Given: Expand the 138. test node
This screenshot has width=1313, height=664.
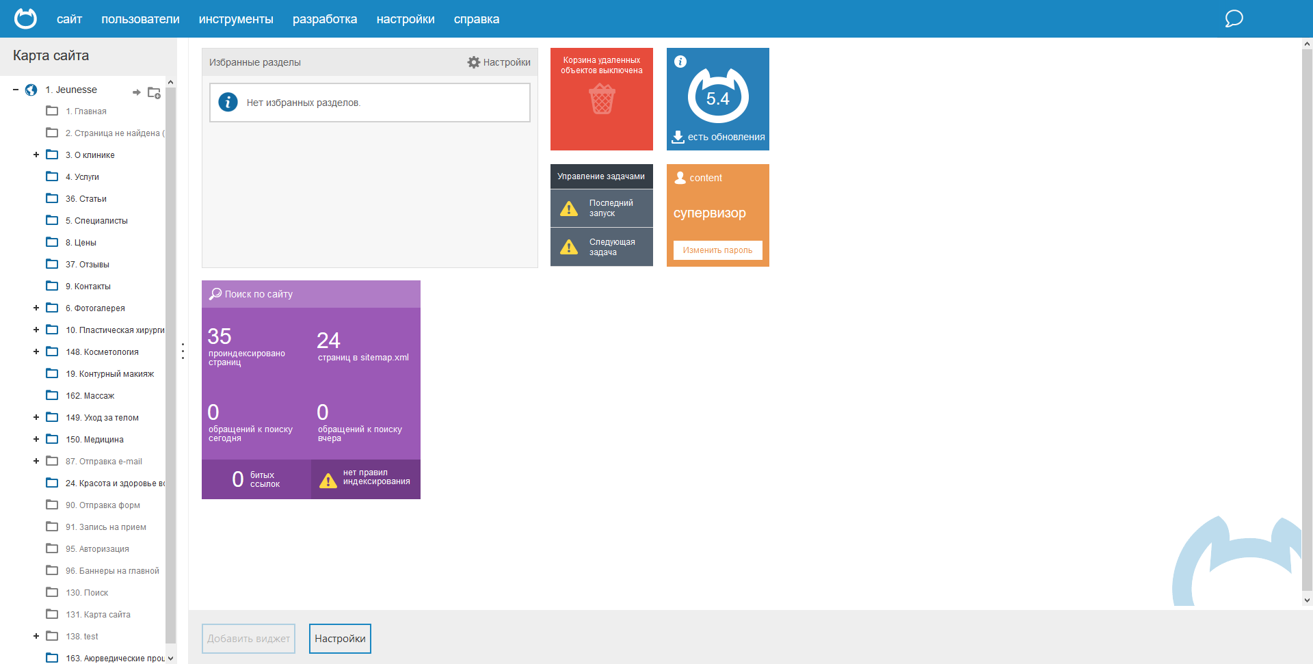Looking at the screenshot, I should coord(36,636).
